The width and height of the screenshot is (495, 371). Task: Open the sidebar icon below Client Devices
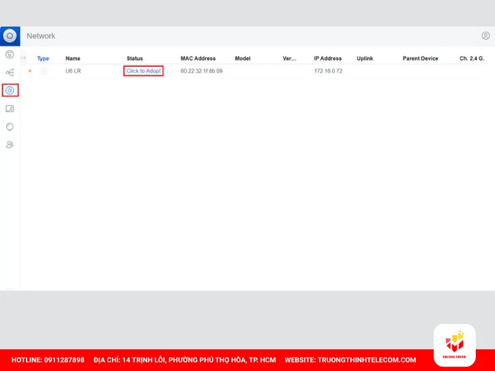pyautogui.click(x=10, y=127)
